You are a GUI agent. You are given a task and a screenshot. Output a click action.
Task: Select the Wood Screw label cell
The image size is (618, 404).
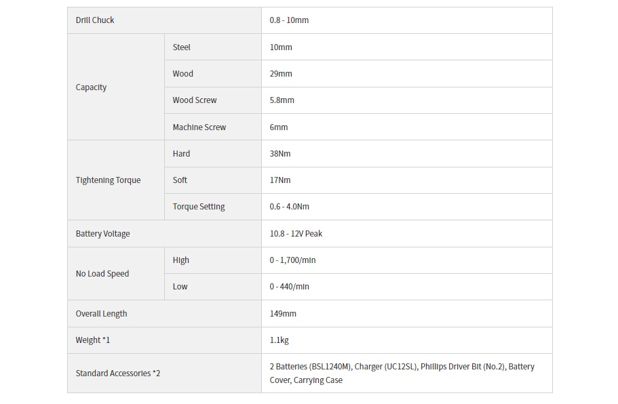pos(213,100)
